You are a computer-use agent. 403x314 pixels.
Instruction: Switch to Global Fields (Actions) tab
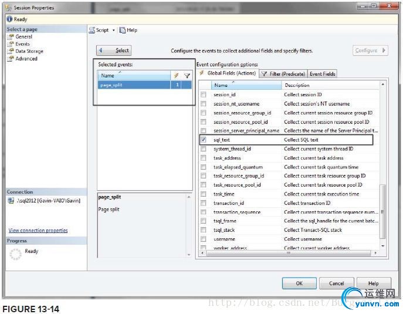coord(228,73)
